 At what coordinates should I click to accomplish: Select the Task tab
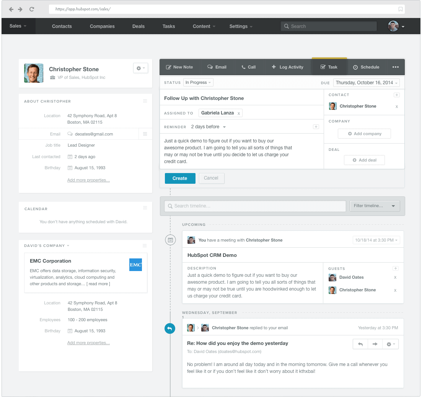[x=329, y=67]
